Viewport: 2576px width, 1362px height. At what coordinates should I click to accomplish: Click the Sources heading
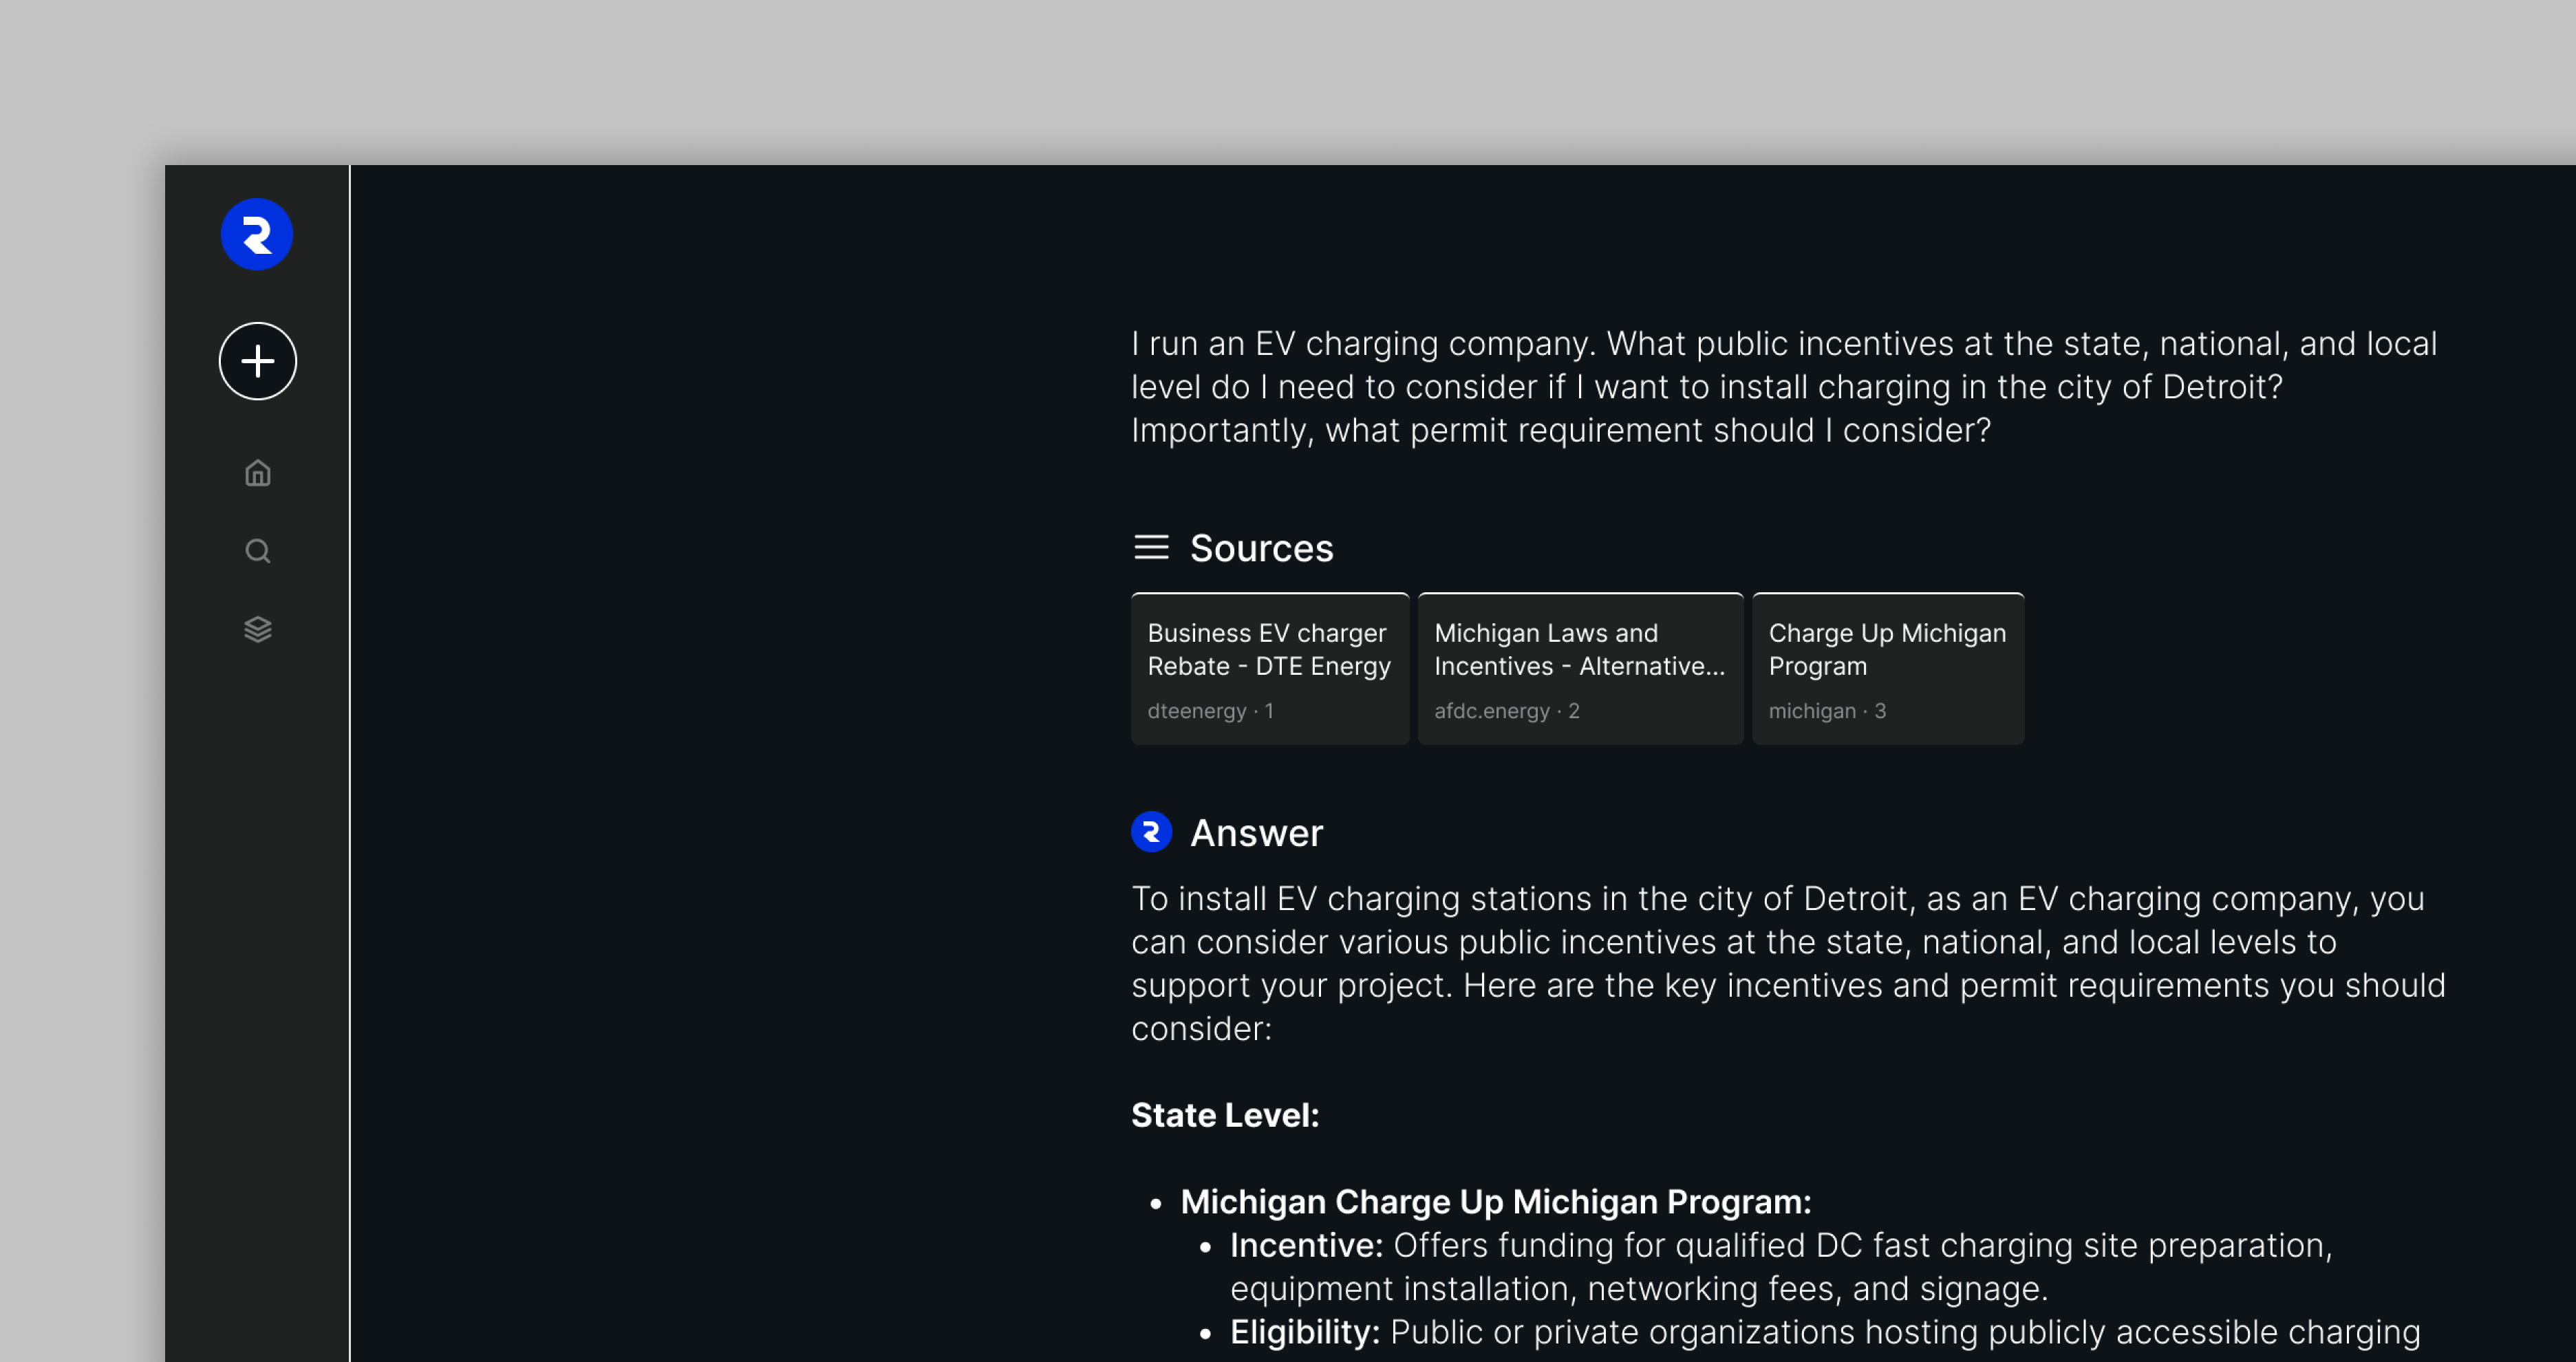[1261, 548]
